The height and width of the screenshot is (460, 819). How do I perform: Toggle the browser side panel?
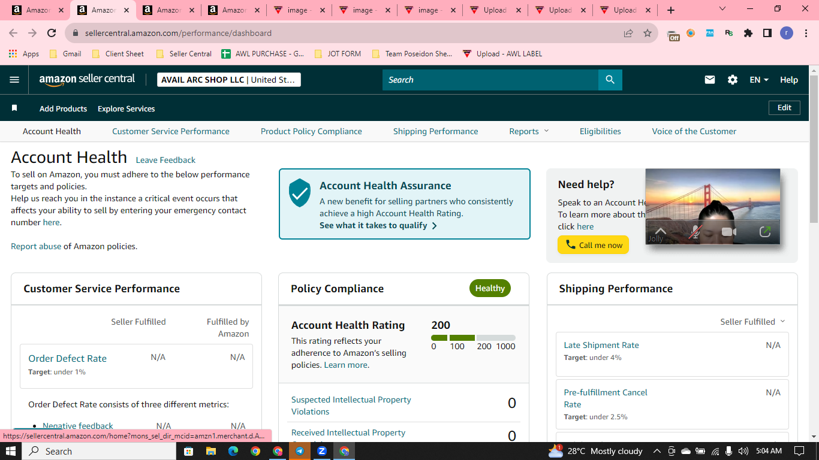point(767,33)
